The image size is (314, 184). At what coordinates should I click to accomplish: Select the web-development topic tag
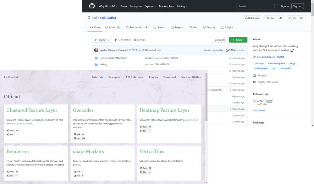[x=277, y=63]
